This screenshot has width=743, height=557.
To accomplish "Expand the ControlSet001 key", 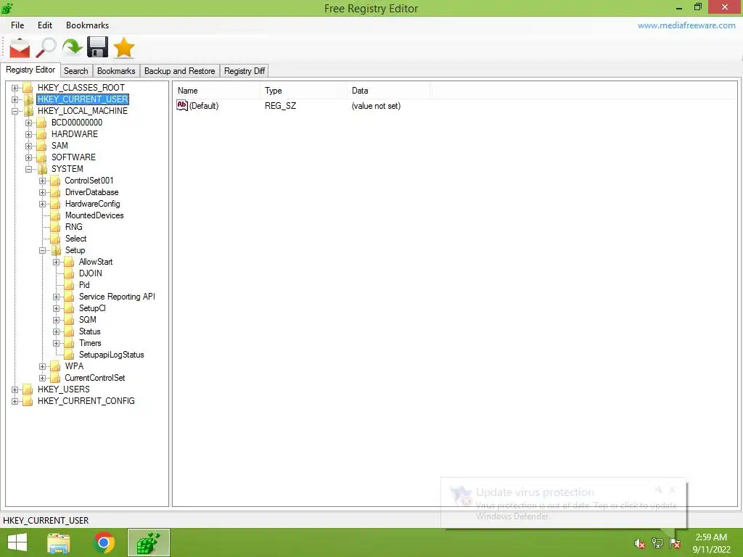I will point(42,181).
